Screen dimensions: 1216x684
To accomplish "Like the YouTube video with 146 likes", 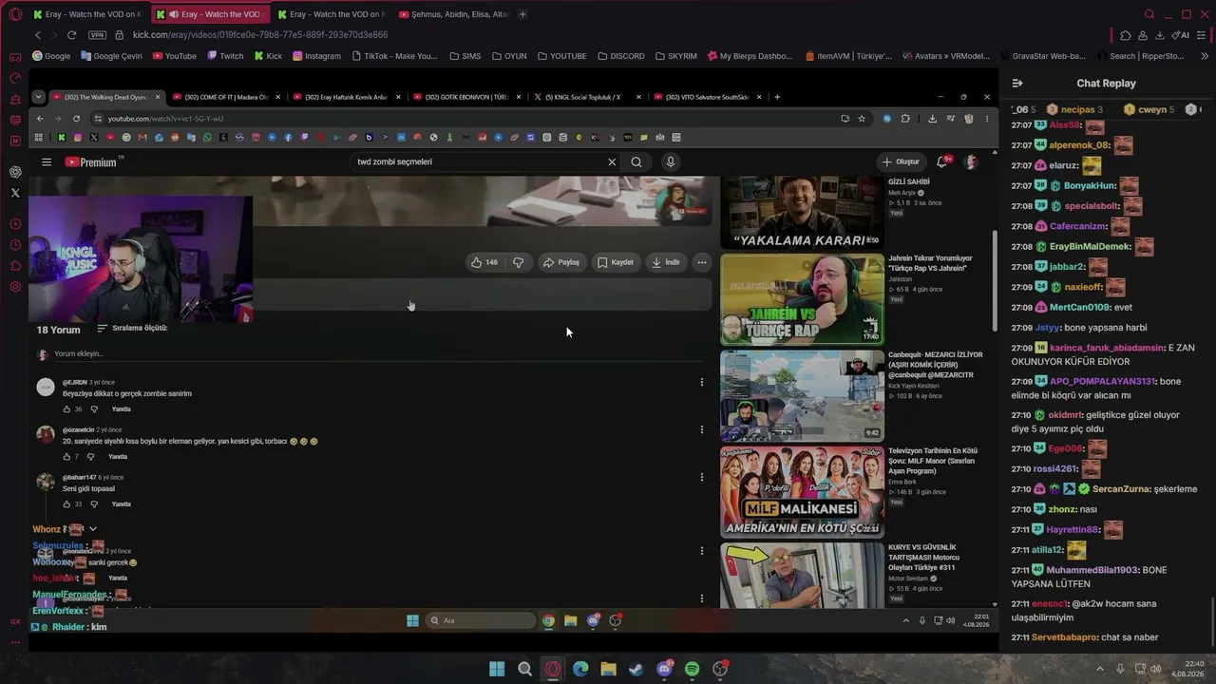I will pyautogui.click(x=484, y=262).
